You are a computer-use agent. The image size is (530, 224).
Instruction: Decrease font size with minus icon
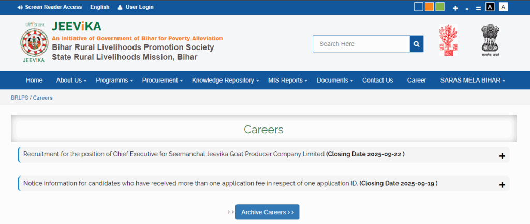[x=467, y=8]
